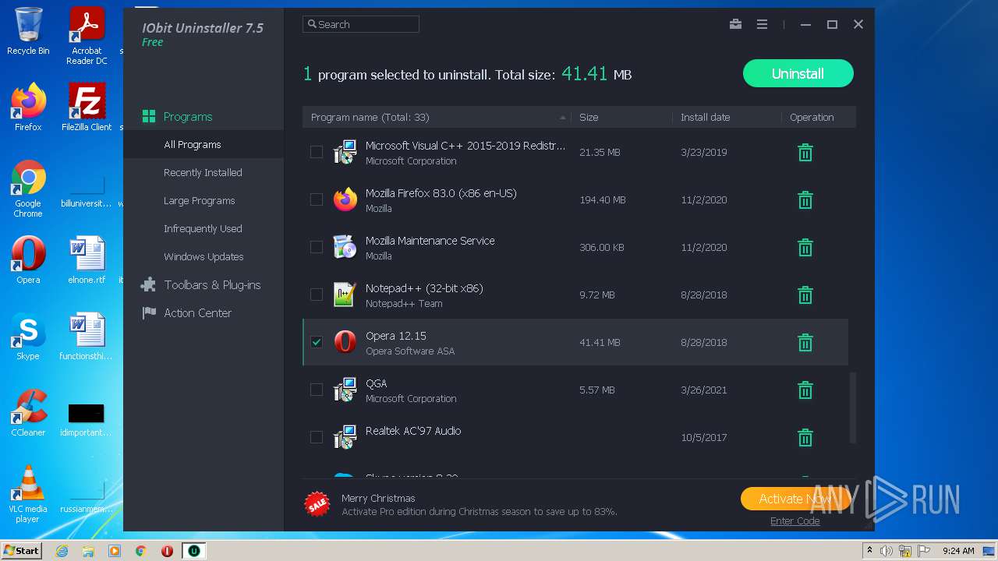Image resolution: width=998 pixels, height=561 pixels.
Task: Select Infrequently Used in the sidebar
Action: (x=203, y=229)
